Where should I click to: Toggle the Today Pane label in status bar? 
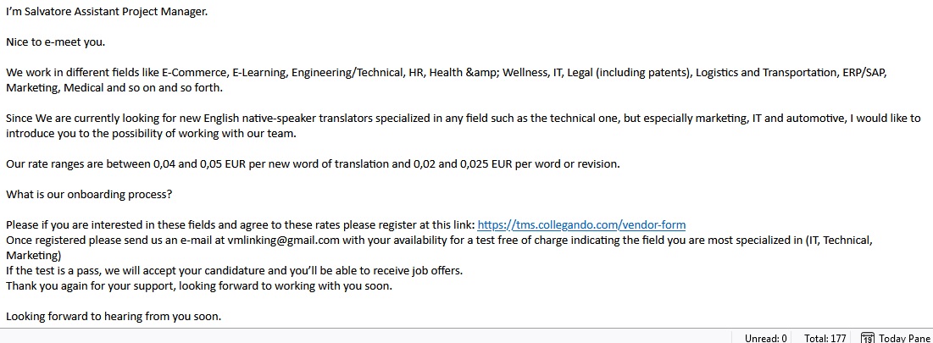[x=905, y=338]
